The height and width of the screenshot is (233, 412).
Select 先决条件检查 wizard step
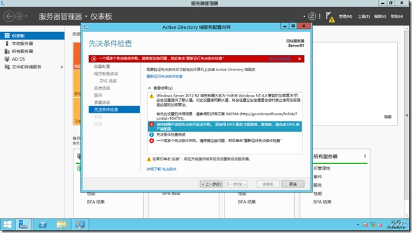pos(115,109)
